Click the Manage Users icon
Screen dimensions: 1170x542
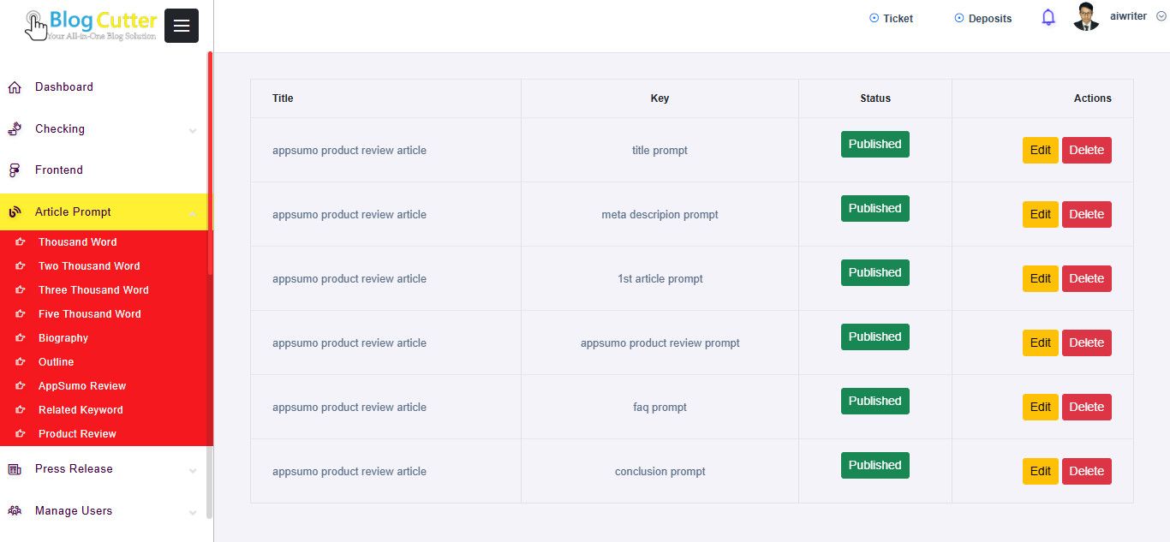pos(15,511)
